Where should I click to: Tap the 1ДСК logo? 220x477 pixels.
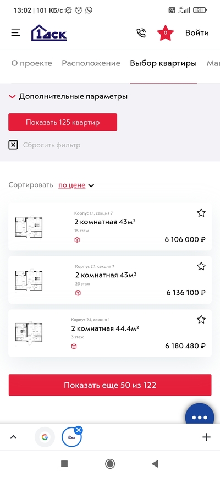49,33
